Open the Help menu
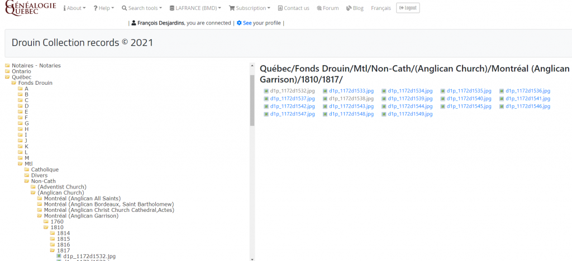Image resolution: width=572 pixels, height=261 pixels. click(x=104, y=8)
